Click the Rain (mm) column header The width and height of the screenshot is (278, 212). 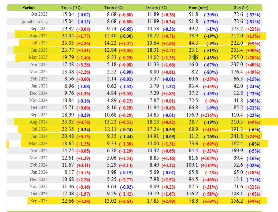pyautogui.click(x=198, y=7)
